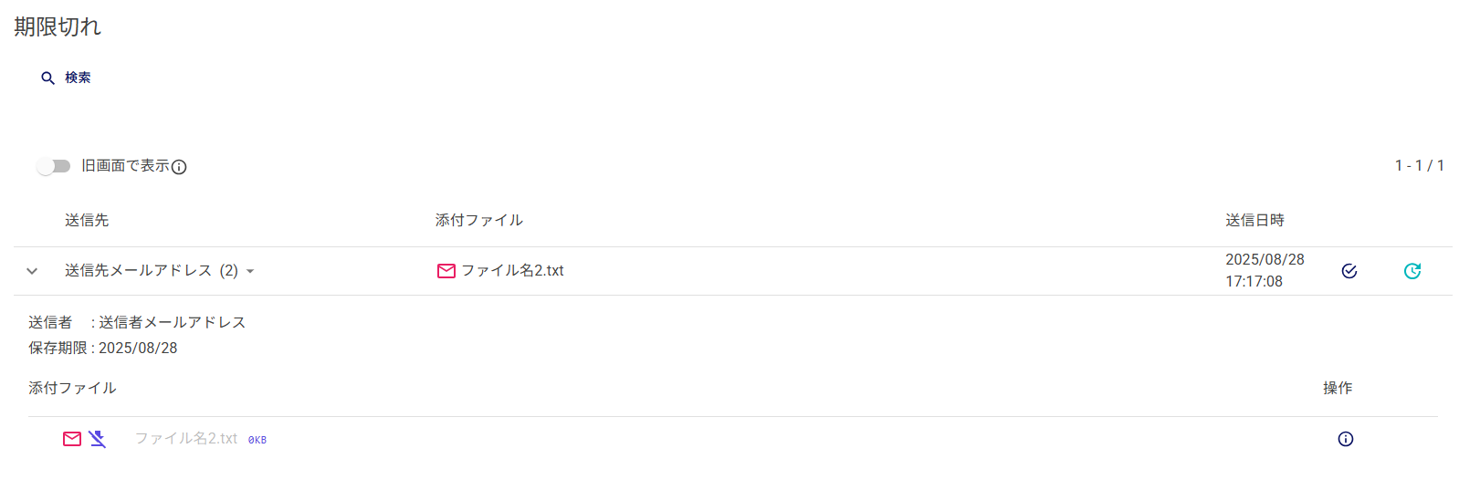Image resolution: width=1480 pixels, height=490 pixels.
Task: Click the grayed ファイル名2.txt file in details
Action: coord(186,439)
